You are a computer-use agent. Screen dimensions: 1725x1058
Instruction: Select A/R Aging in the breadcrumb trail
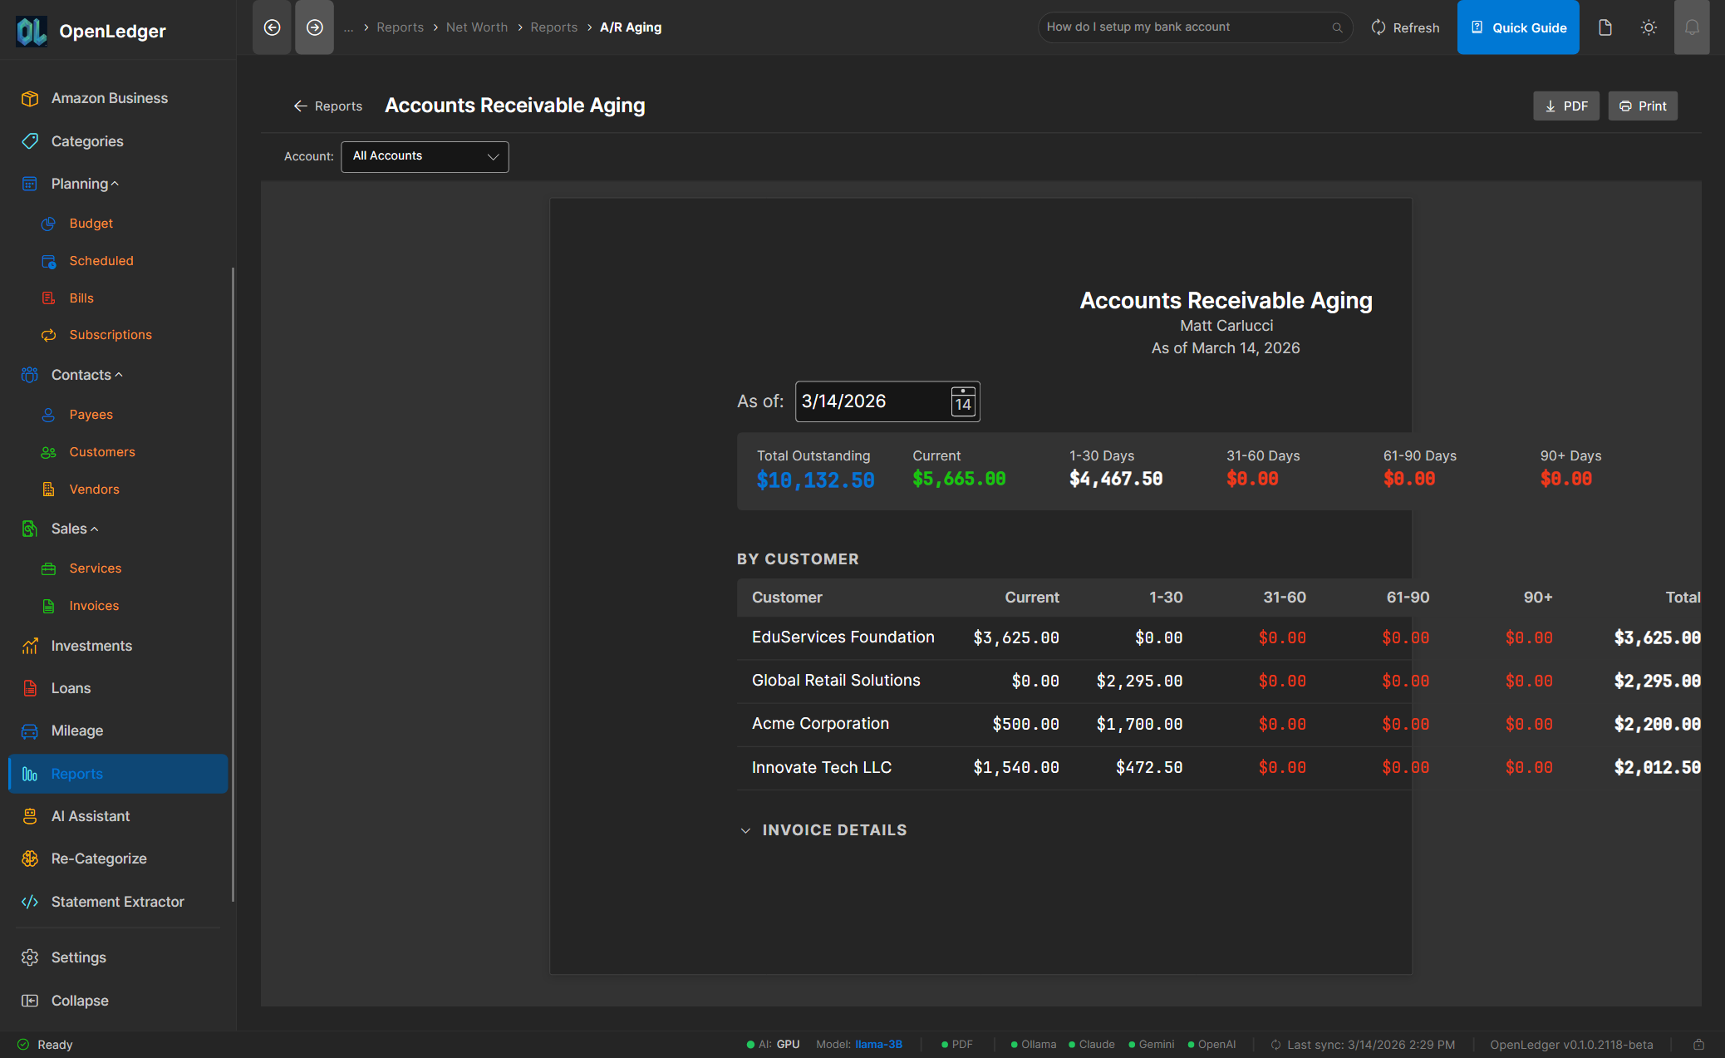point(630,27)
